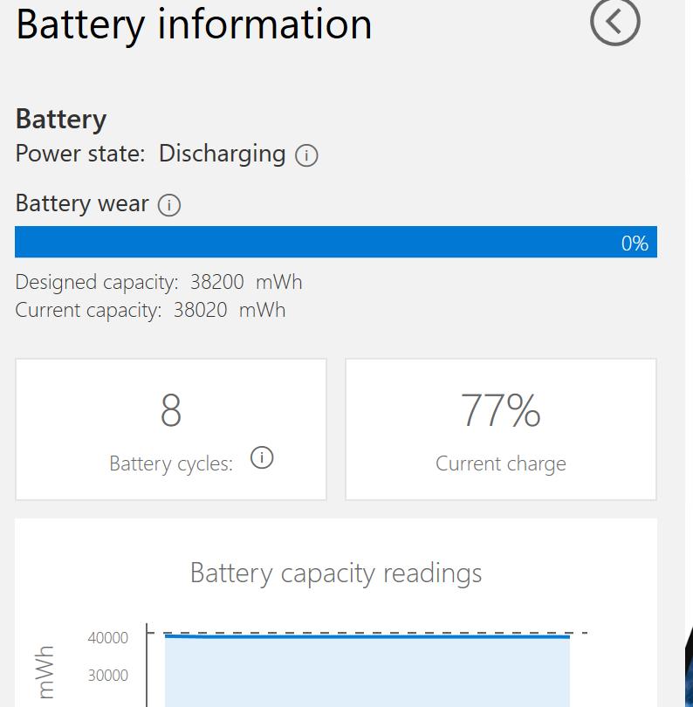The image size is (693, 707).
Task: Select the battery cycles count 8
Action: [171, 409]
